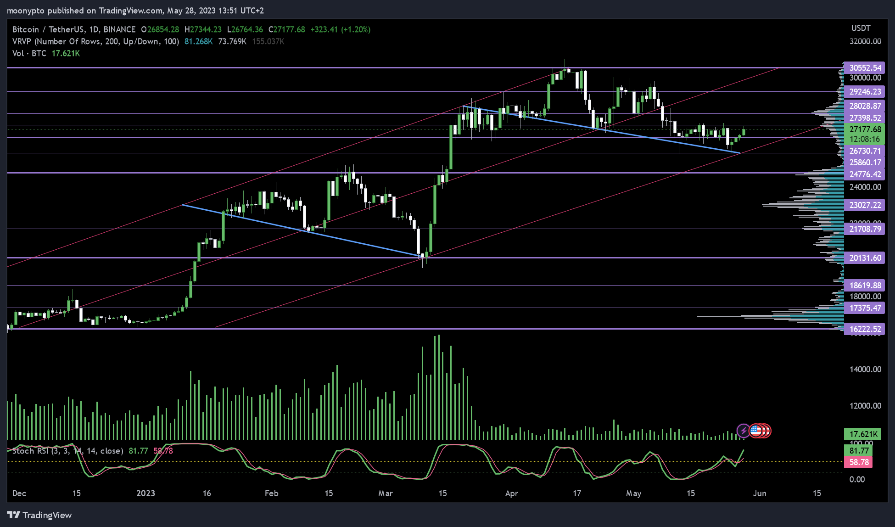Click the 26730.71 price level label
The height and width of the screenshot is (527, 895).
pos(865,151)
